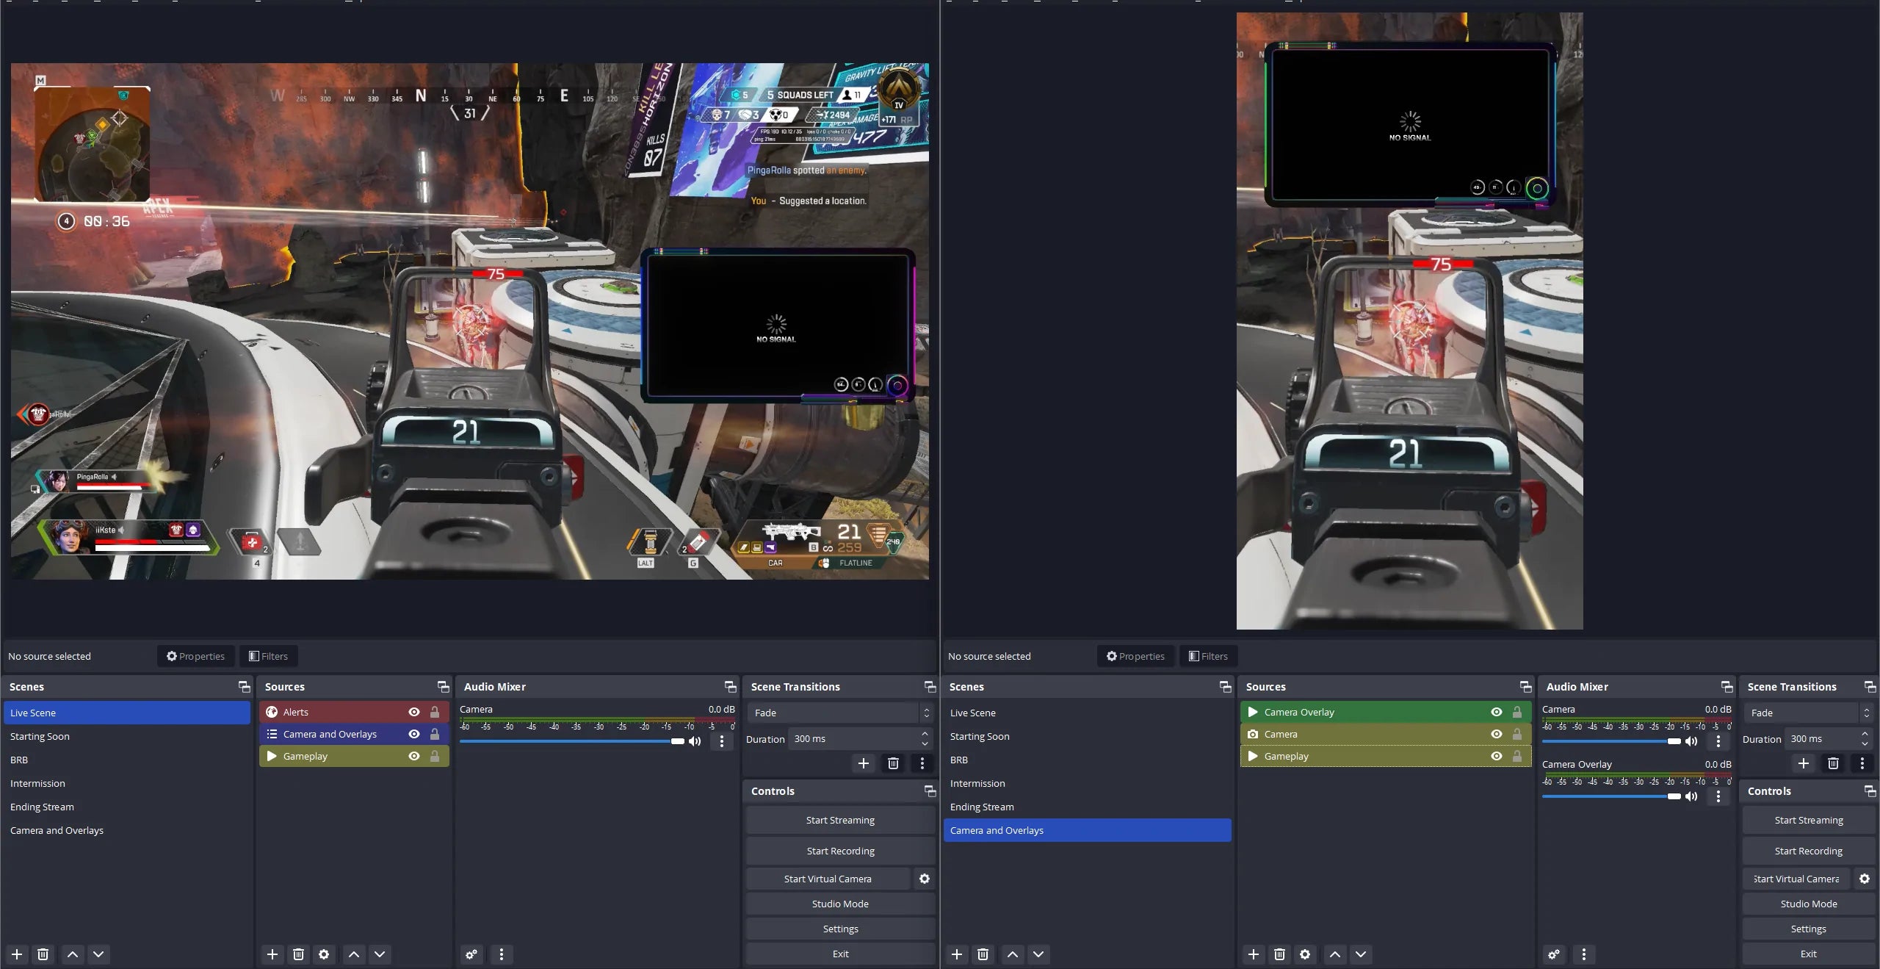
Task: Select Camera and Overlays scene in left window
Action: (127, 830)
